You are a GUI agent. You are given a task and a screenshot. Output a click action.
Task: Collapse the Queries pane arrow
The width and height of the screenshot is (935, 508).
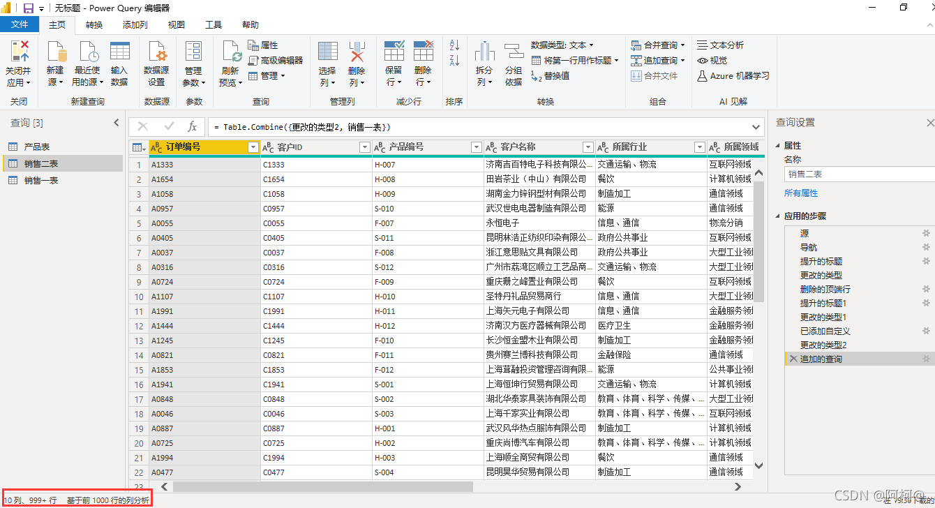117,123
